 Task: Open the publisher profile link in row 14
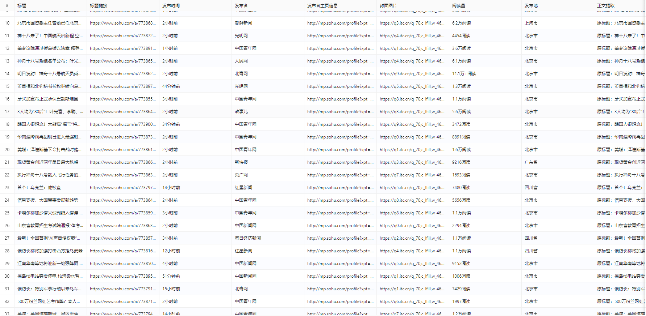[x=340, y=74]
